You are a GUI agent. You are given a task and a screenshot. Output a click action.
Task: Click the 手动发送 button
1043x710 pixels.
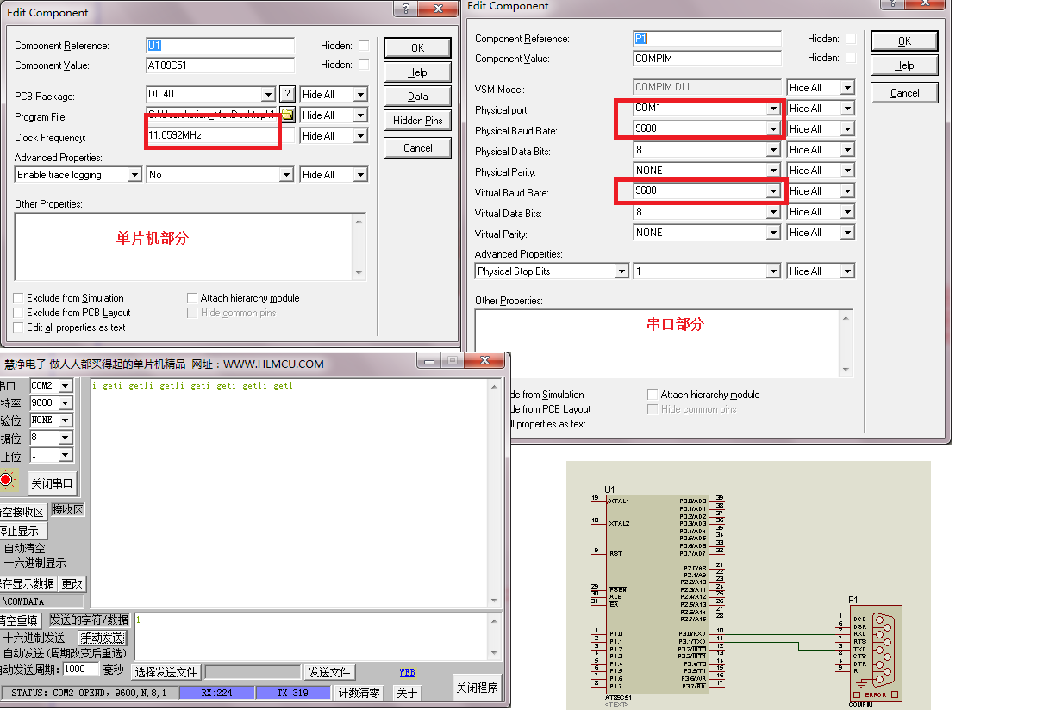[103, 638]
